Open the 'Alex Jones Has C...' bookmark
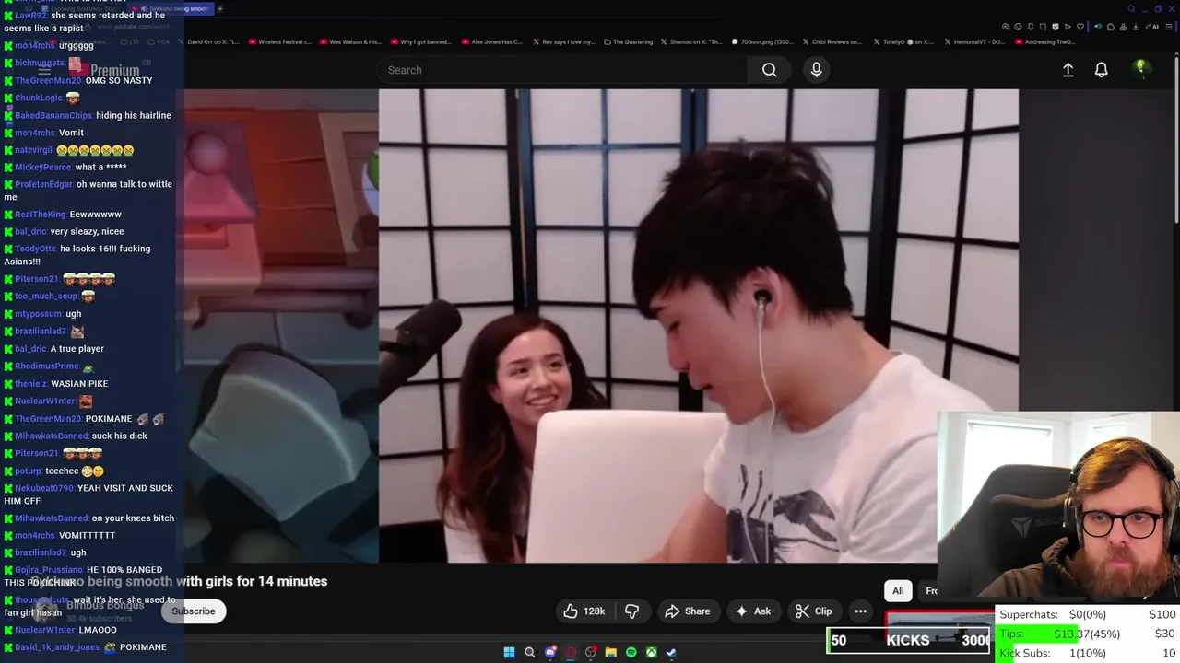The width and height of the screenshot is (1180, 663). (493, 41)
